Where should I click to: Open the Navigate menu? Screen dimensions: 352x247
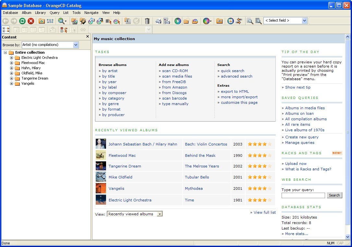pyautogui.click(x=91, y=13)
